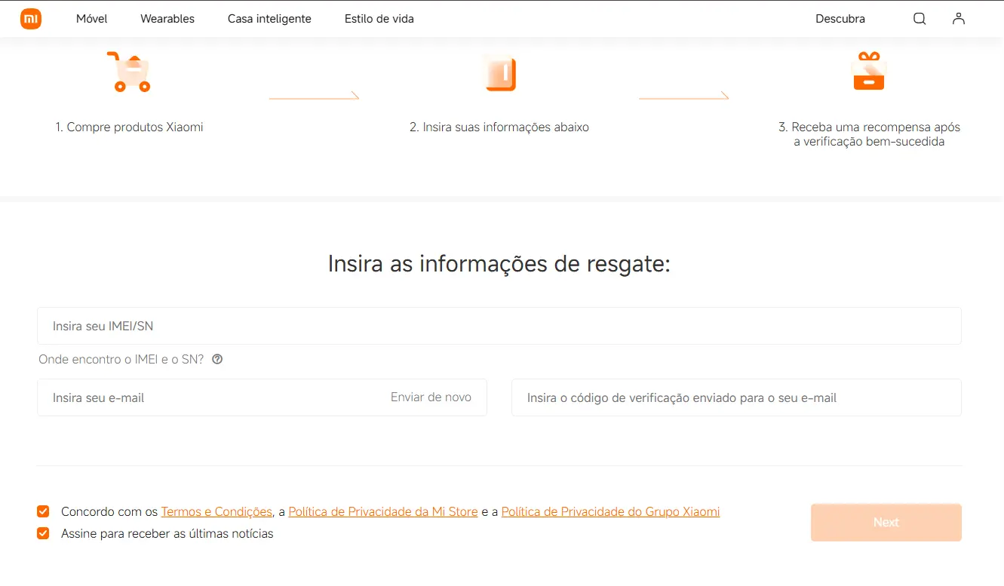Image resolution: width=1004 pixels, height=586 pixels.
Task: Uncheck the newsletter subscription checkbox
Action: pyautogui.click(x=43, y=533)
